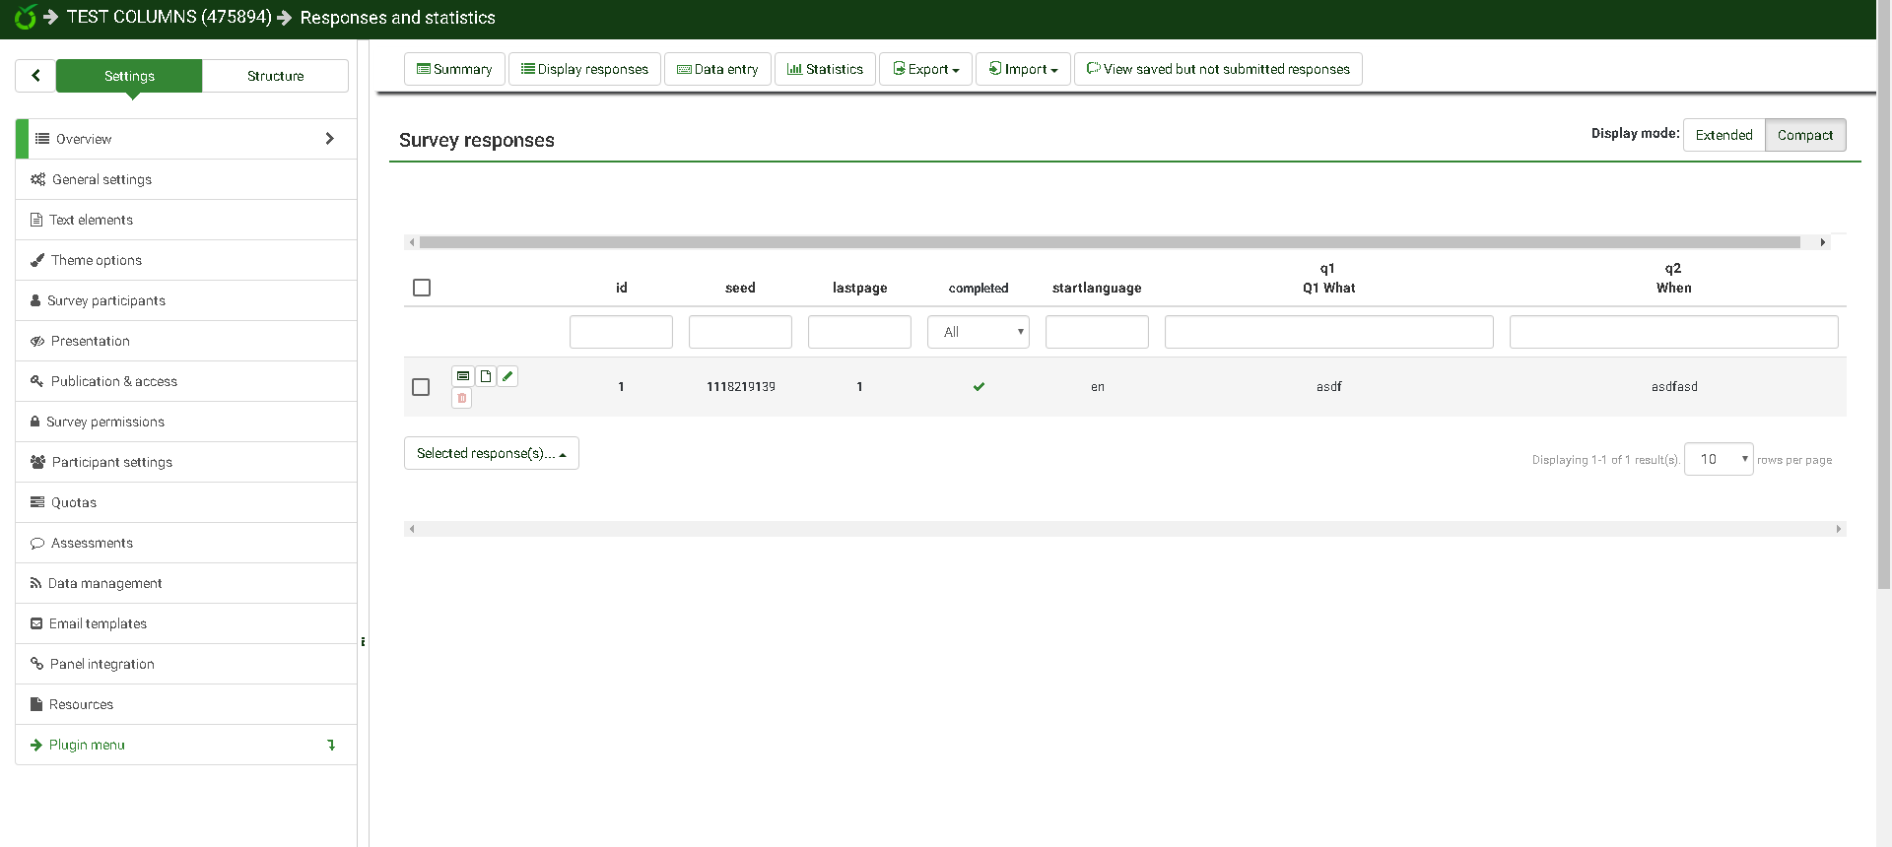
Task: Click the back chevron above the sidebar
Action: (35, 76)
